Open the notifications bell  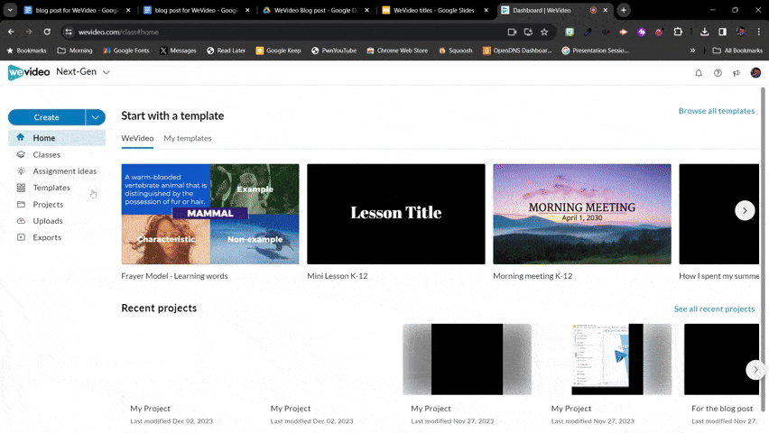tap(698, 73)
